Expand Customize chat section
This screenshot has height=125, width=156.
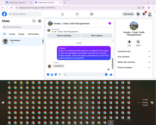click(134, 51)
